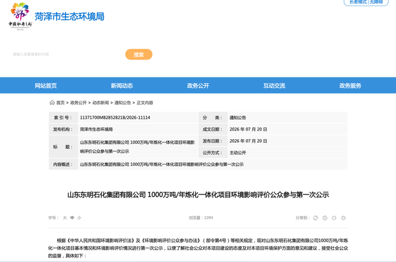Open the 网站首页 navigation tab
The image size is (396, 262).
(x=46, y=85)
